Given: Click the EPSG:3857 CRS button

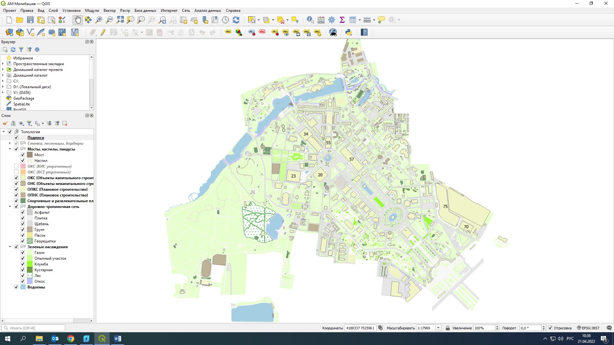Looking at the screenshot, I should click(588, 328).
